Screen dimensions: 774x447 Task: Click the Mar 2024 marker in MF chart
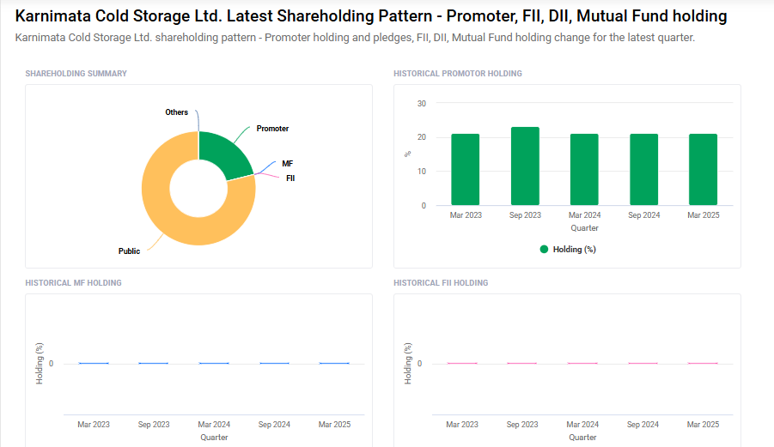click(214, 363)
